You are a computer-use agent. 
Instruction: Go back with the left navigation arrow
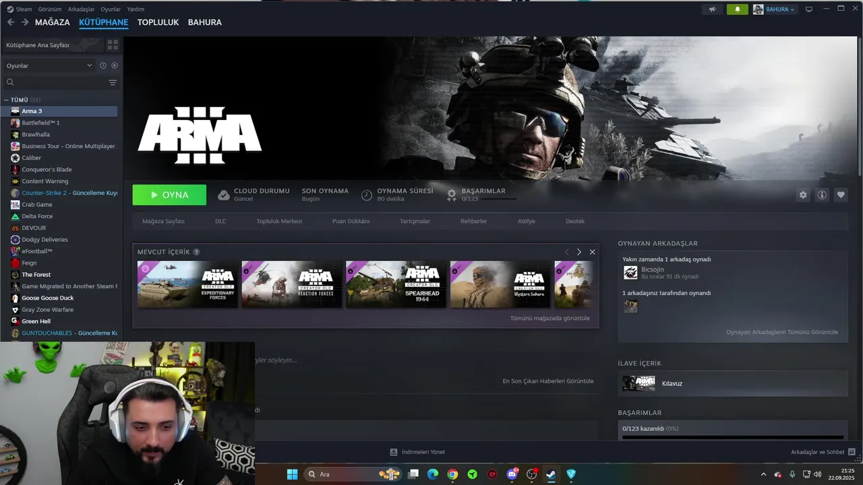click(x=11, y=22)
